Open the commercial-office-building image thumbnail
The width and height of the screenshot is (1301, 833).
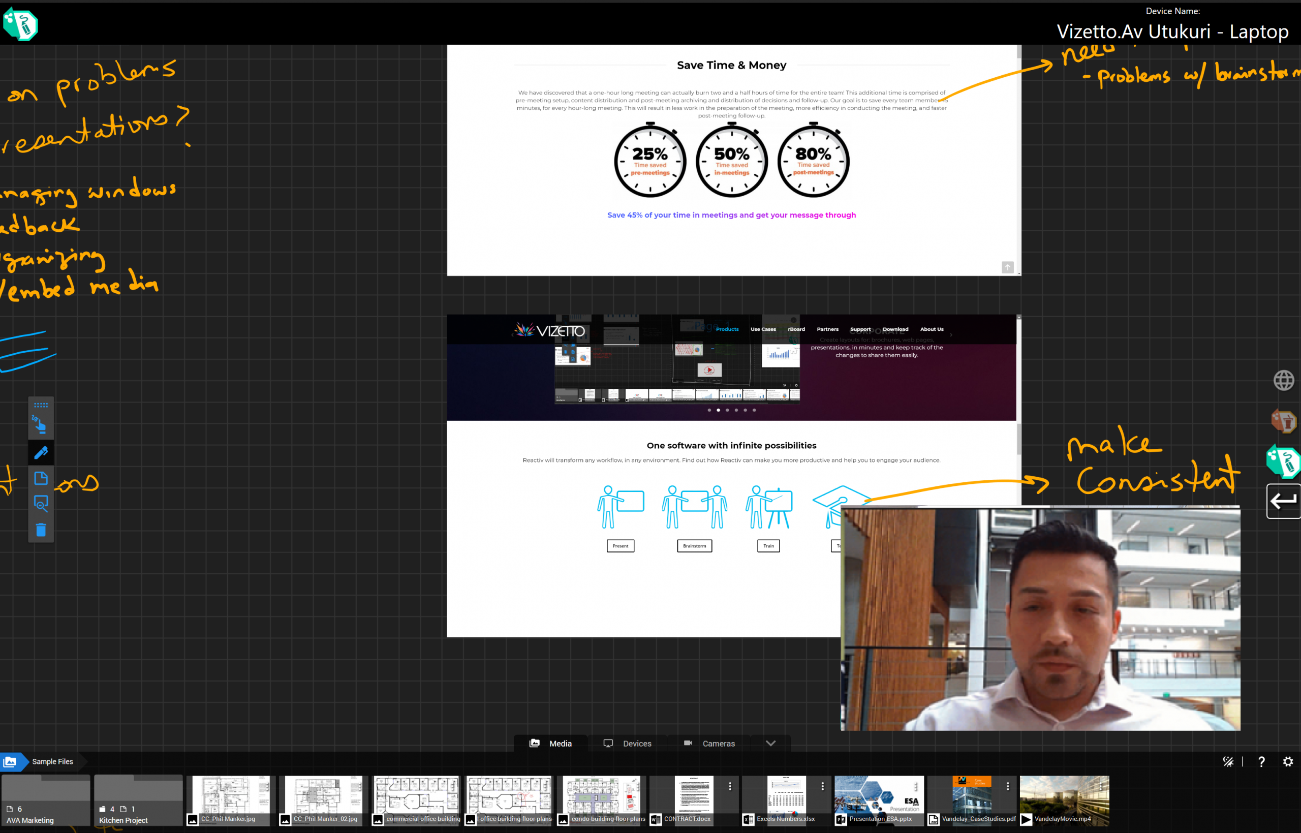click(x=416, y=800)
